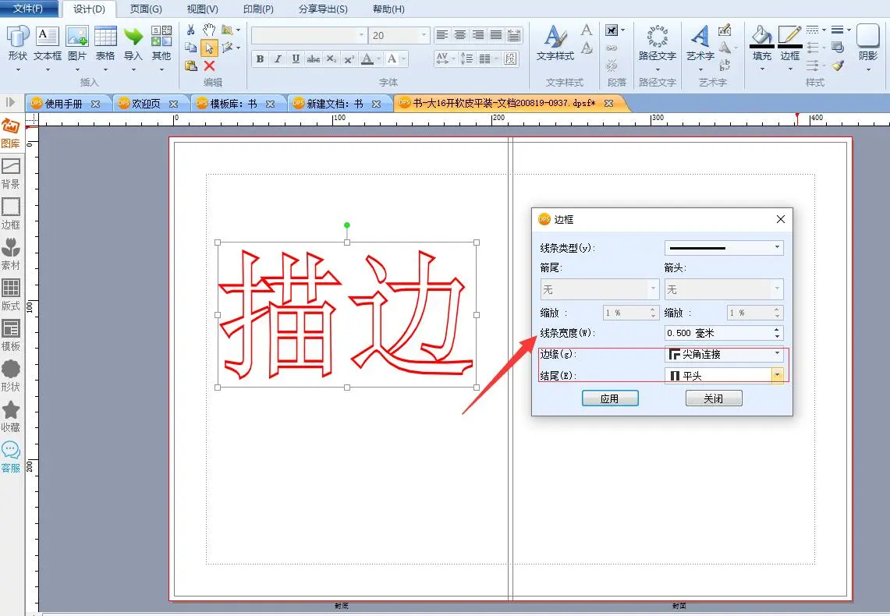
Task: Toggle underline text formatting
Action: point(296,59)
